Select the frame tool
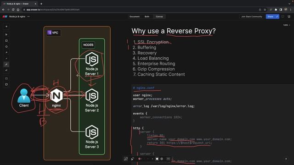The height and width of the screenshot is (165, 294). [x=6, y=78]
